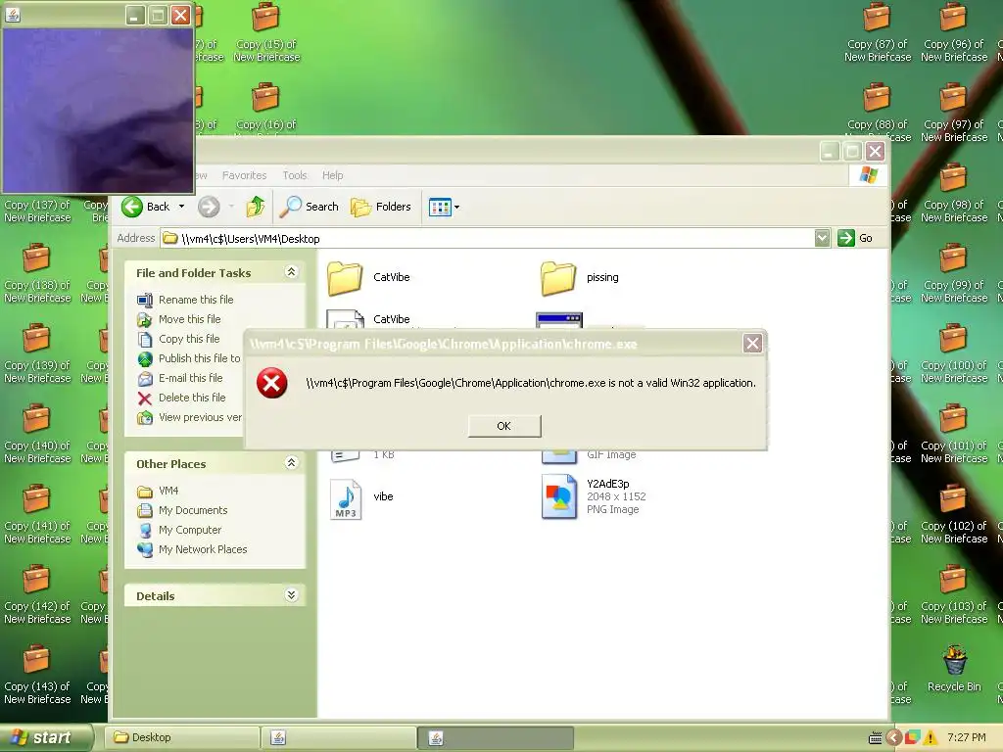
Task: Expand the address bar dropdown arrow
Action: pyautogui.click(x=823, y=239)
